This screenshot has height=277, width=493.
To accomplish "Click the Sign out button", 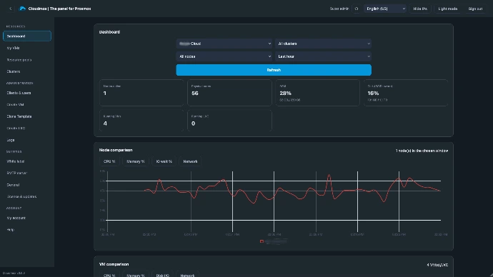I will pos(475,9).
